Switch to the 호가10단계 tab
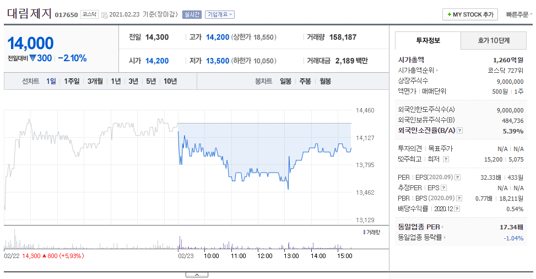The width and height of the screenshot is (536, 279). coord(494,41)
